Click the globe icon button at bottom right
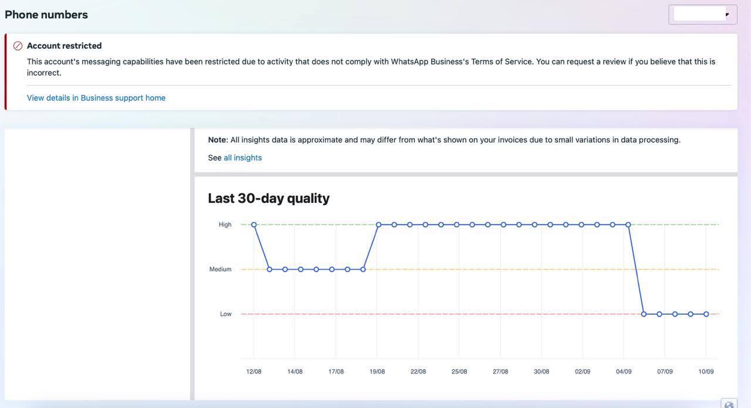This screenshot has width=751, height=408. pos(729,404)
